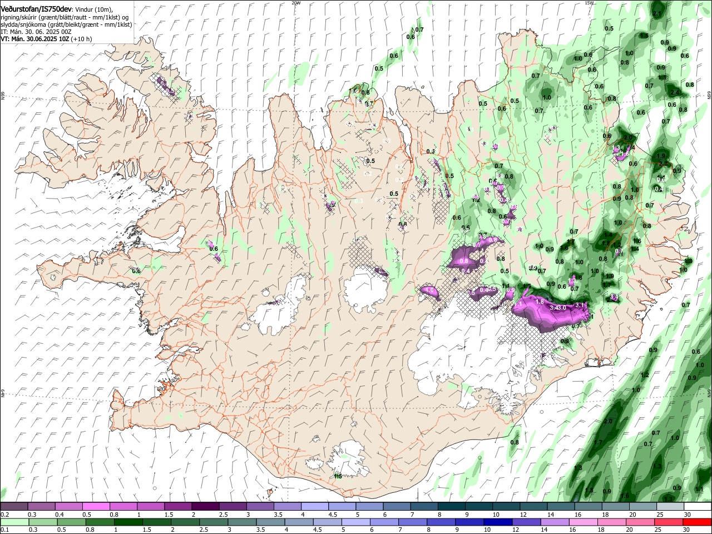Click the white Hofsjökull glacier in central Iceland
712x534 pixels.
click(365, 289)
